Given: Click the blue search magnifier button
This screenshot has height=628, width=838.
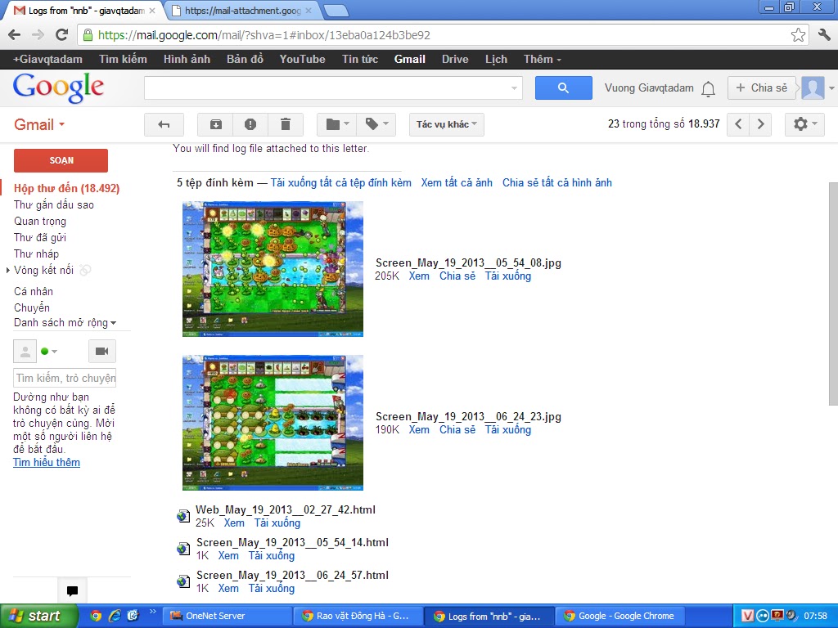Looking at the screenshot, I should click(563, 87).
